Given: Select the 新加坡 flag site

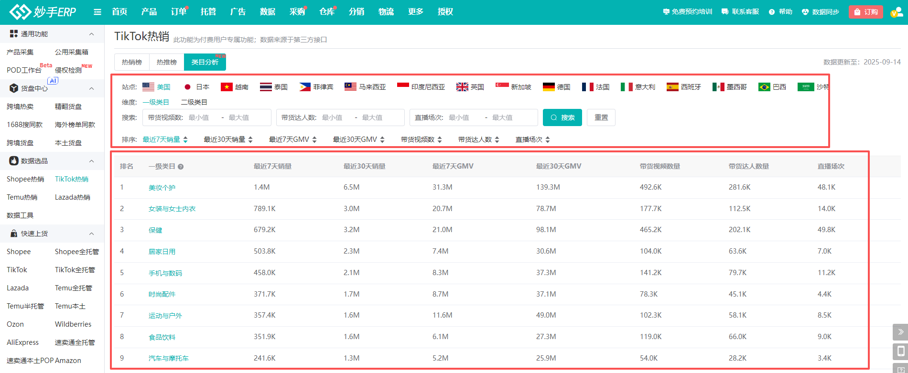Looking at the screenshot, I should (513, 87).
